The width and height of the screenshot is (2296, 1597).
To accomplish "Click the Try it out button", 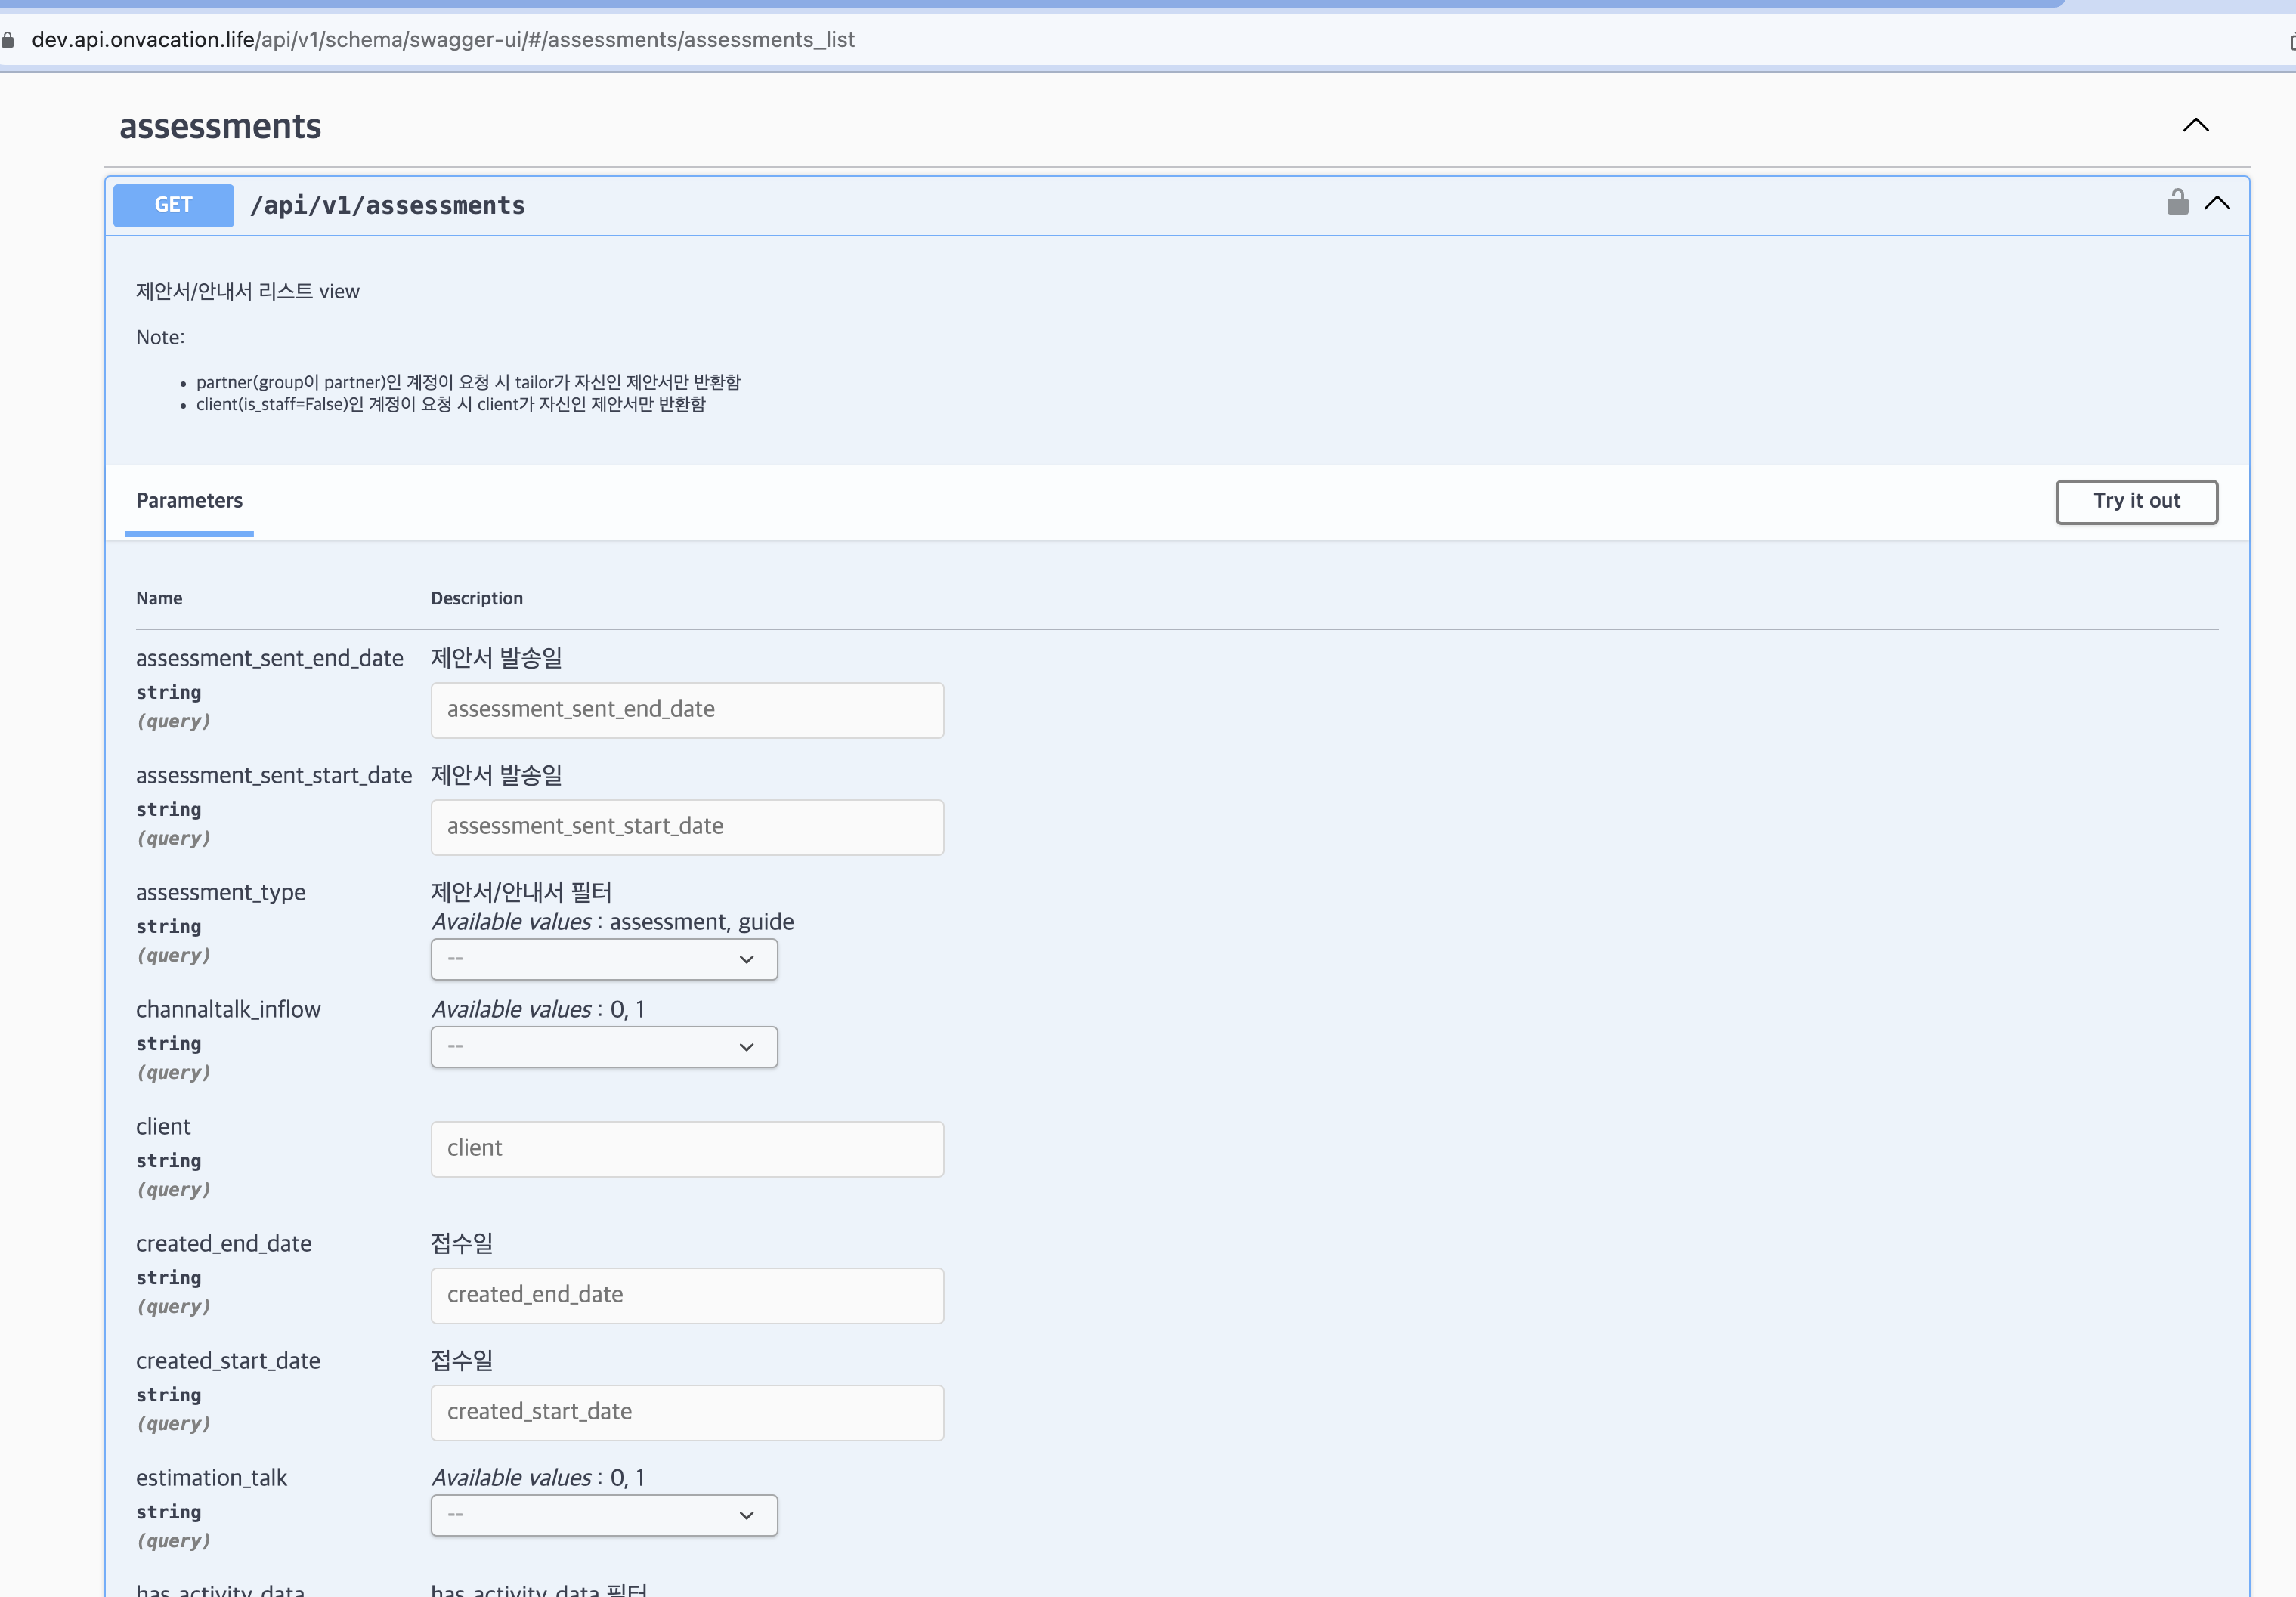I will [x=2136, y=502].
